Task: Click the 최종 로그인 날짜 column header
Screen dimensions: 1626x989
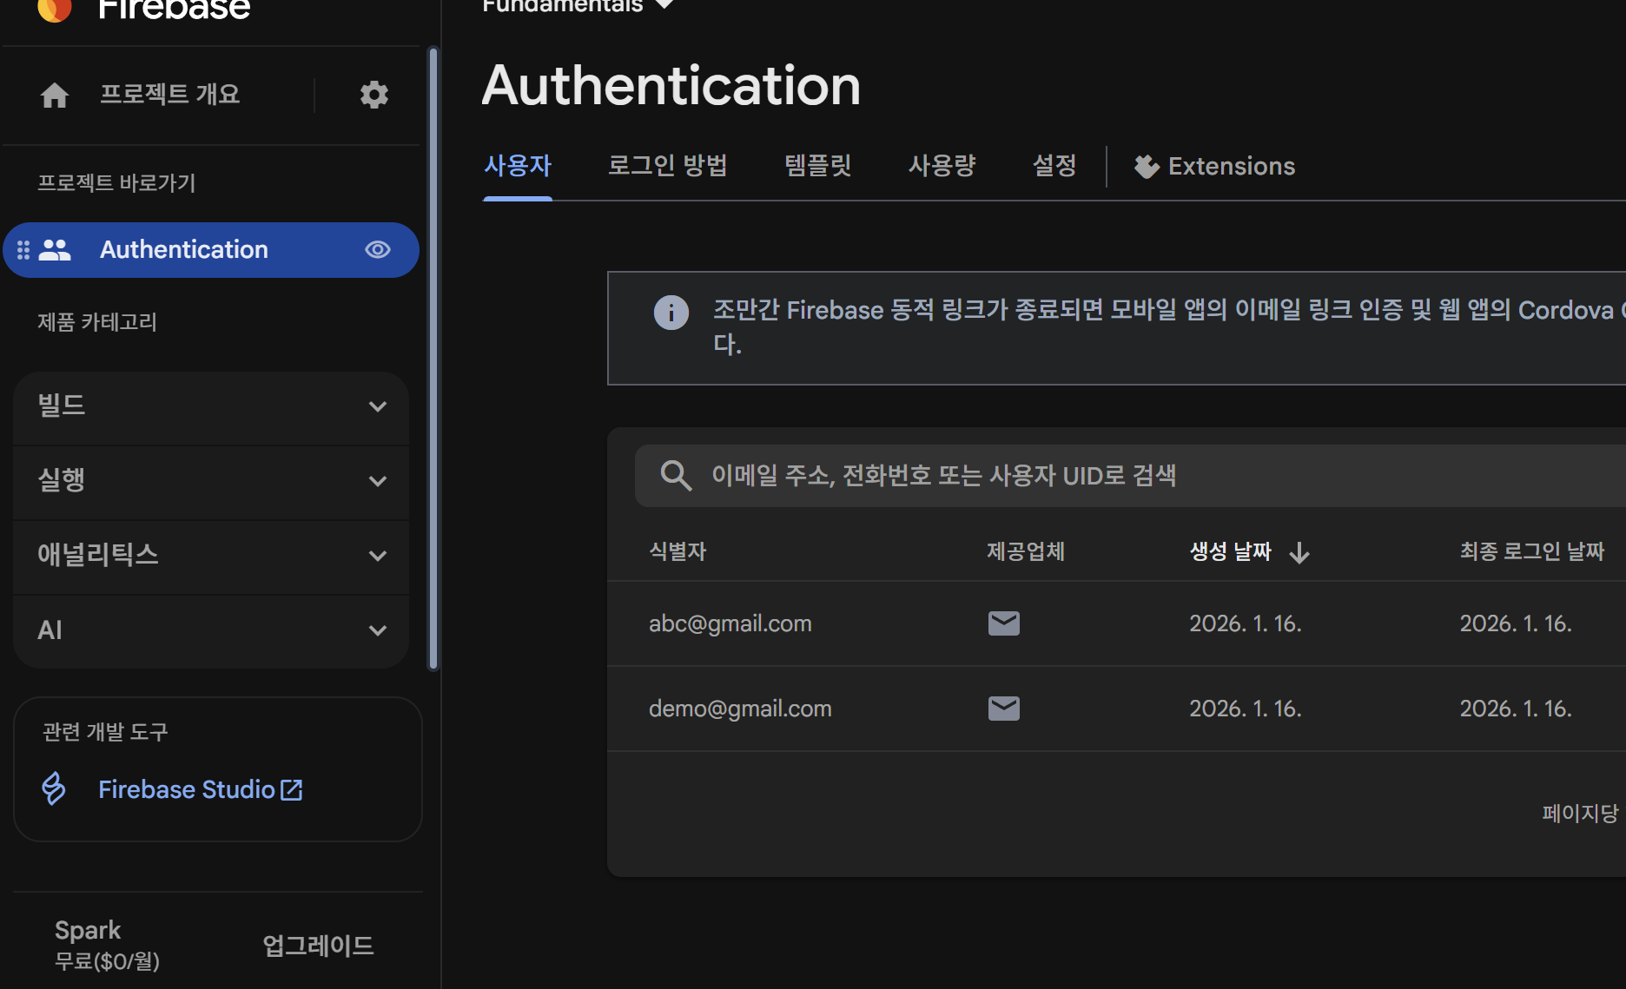Action: [x=1532, y=551]
